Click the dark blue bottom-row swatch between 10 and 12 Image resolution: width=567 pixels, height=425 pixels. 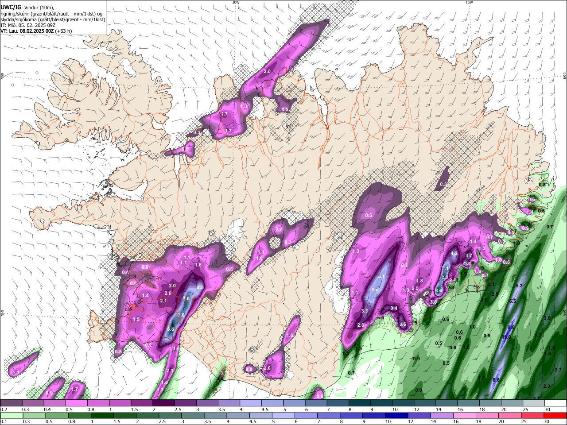(x=396, y=416)
